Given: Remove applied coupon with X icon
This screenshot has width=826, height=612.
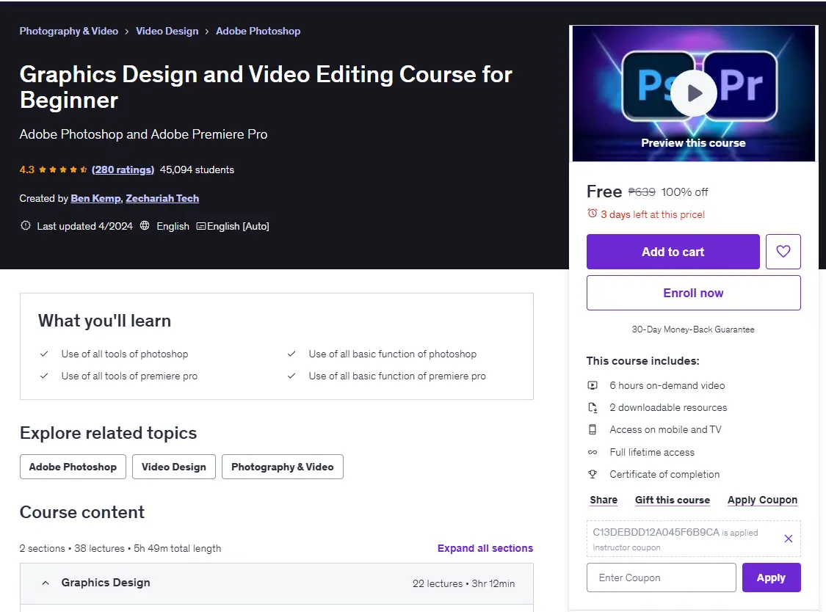Looking at the screenshot, I should 788,539.
